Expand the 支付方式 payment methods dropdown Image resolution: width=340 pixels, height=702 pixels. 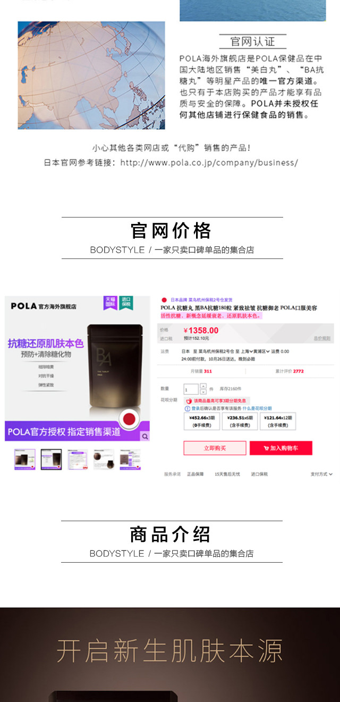tap(321, 474)
